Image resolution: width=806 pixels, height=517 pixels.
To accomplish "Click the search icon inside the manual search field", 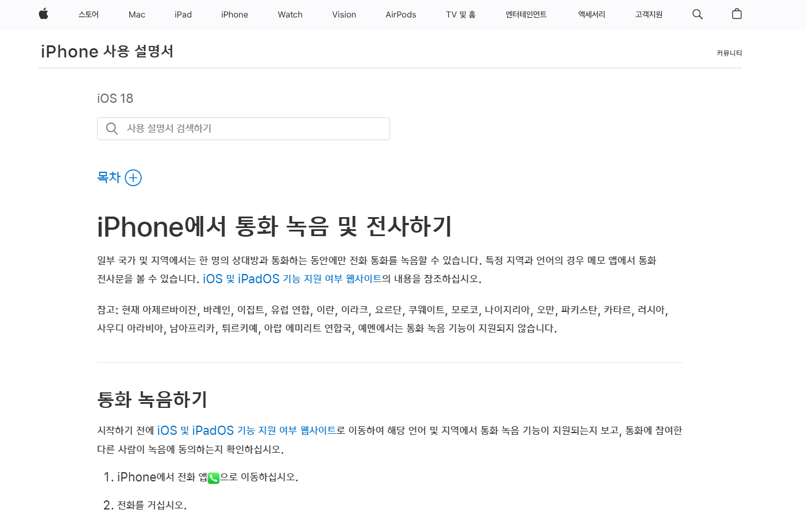I will tap(112, 128).
